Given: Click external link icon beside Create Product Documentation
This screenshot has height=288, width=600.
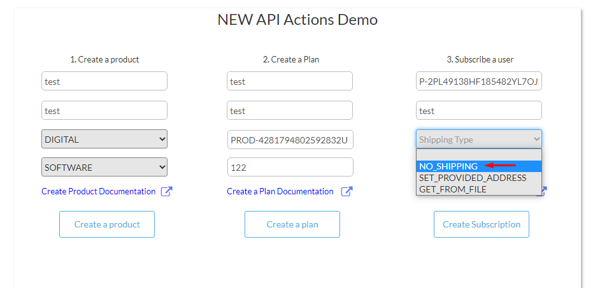Looking at the screenshot, I should click(x=166, y=192).
